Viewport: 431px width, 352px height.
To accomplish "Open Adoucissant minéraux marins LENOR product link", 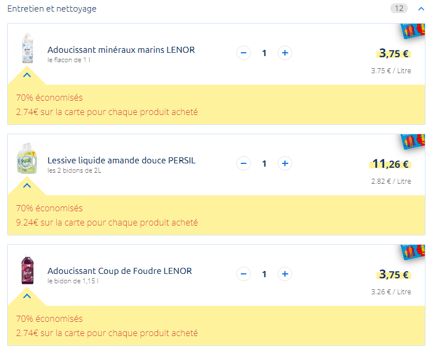I will click(x=121, y=50).
